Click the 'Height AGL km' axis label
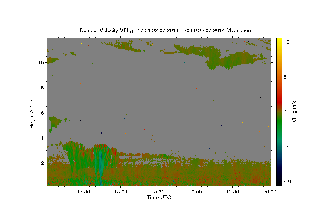 click(x=32, y=111)
